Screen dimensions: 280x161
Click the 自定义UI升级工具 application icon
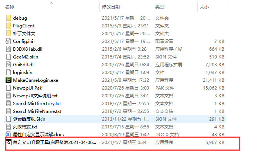tap(9, 142)
